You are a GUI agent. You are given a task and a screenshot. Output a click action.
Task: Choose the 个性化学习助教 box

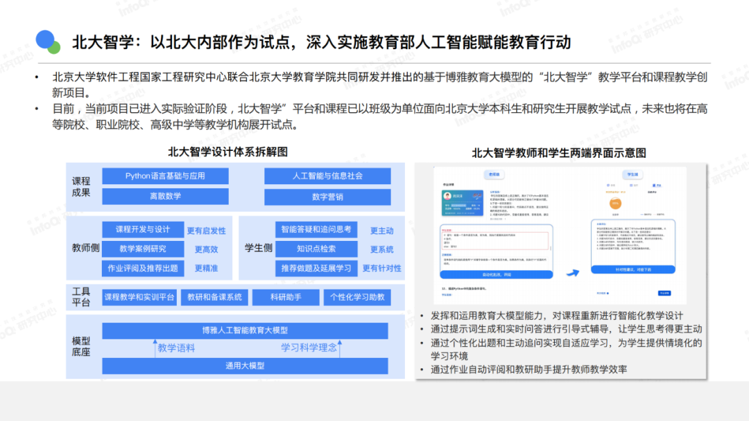(x=357, y=297)
